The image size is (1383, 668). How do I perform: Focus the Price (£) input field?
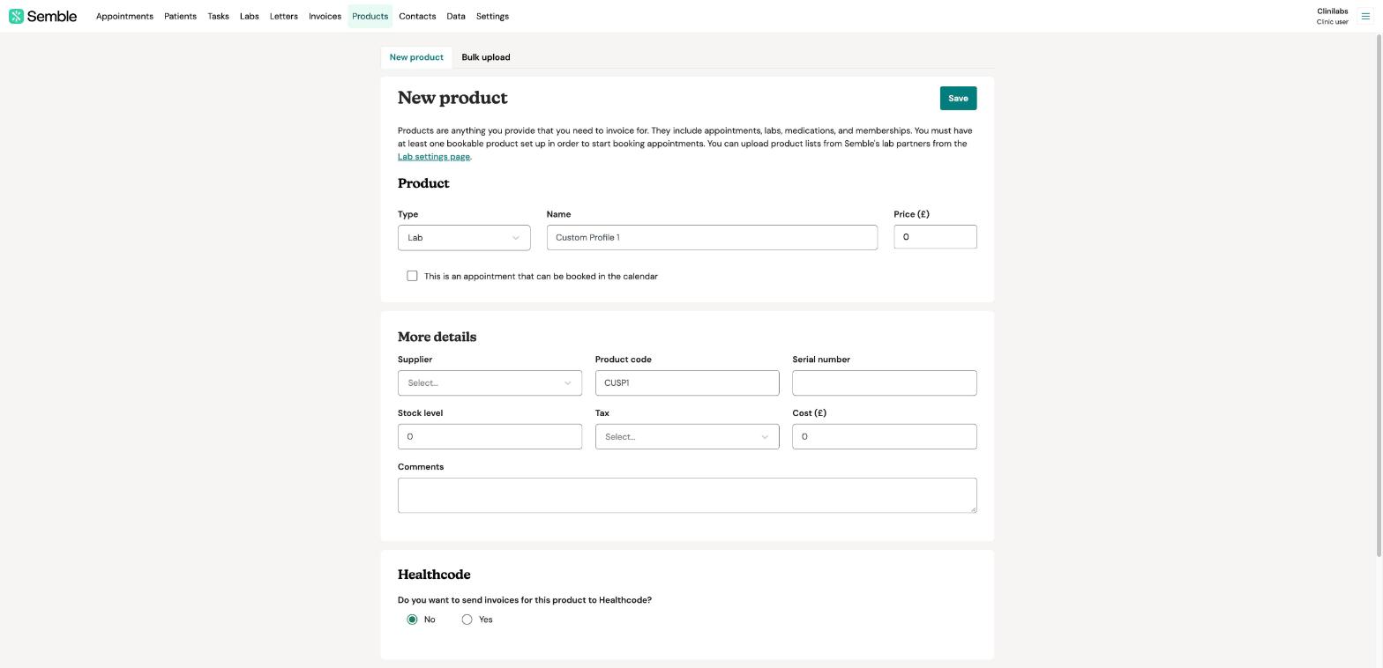935,237
